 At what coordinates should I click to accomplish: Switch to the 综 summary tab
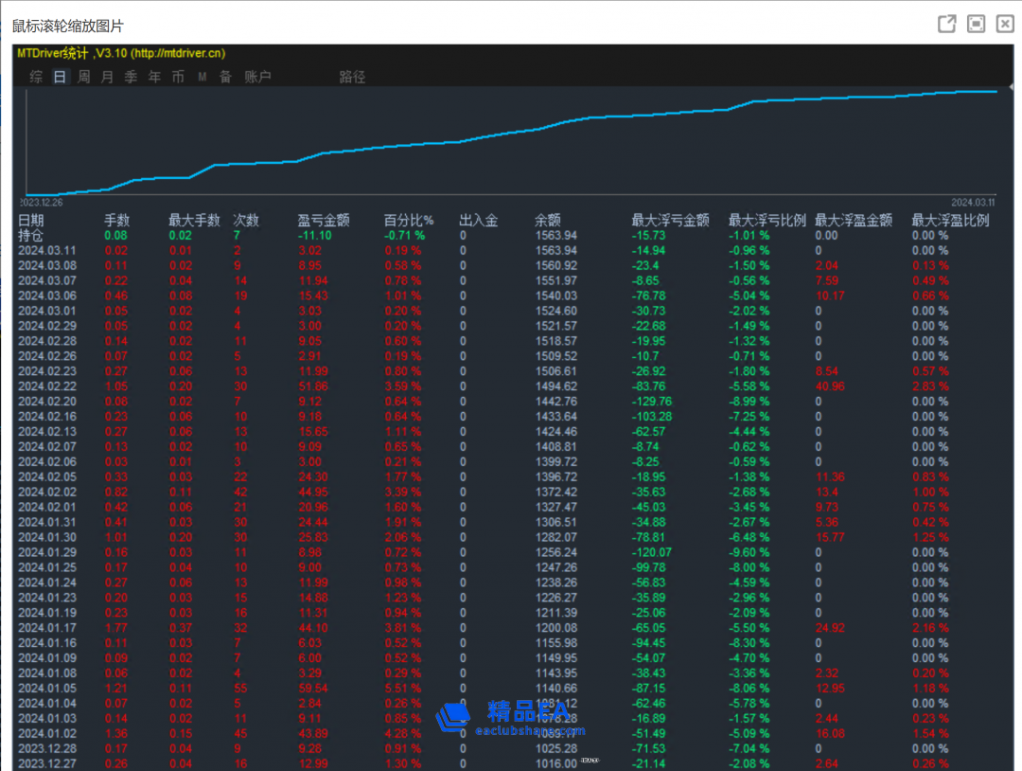click(36, 77)
